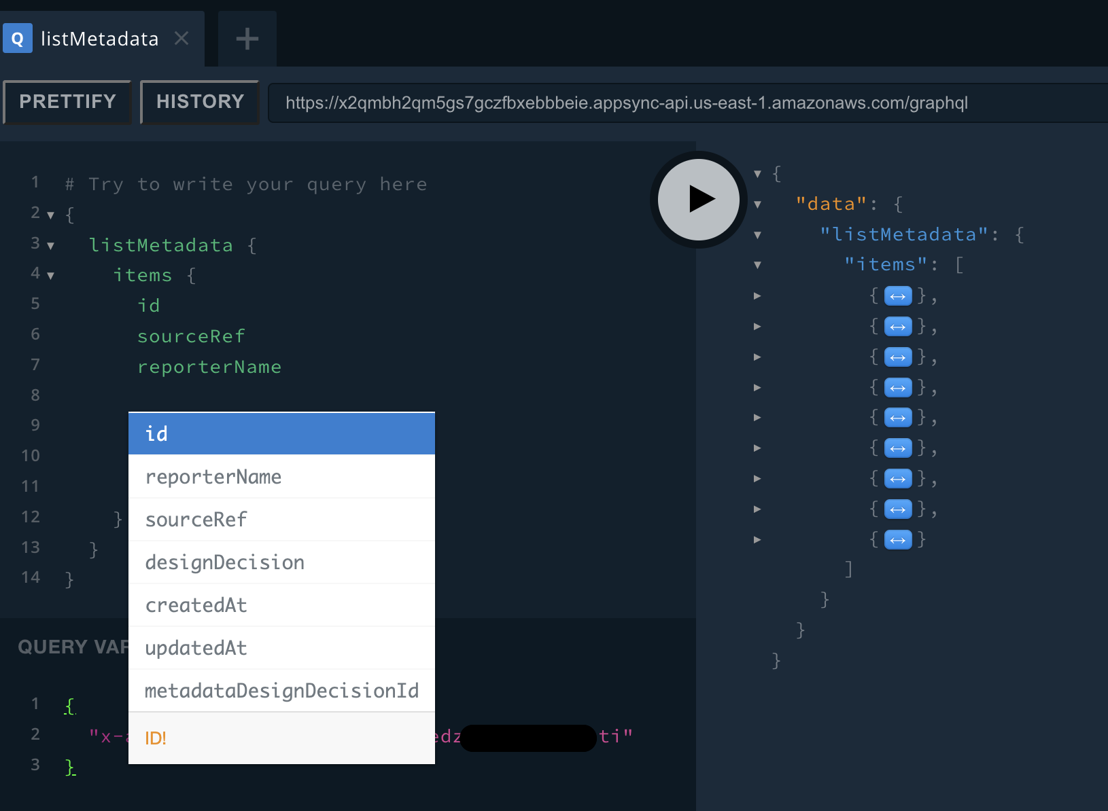The height and width of the screenshot is (811, 1108).
Task: Expand the first collapsed item in the results
Action: 757,295
